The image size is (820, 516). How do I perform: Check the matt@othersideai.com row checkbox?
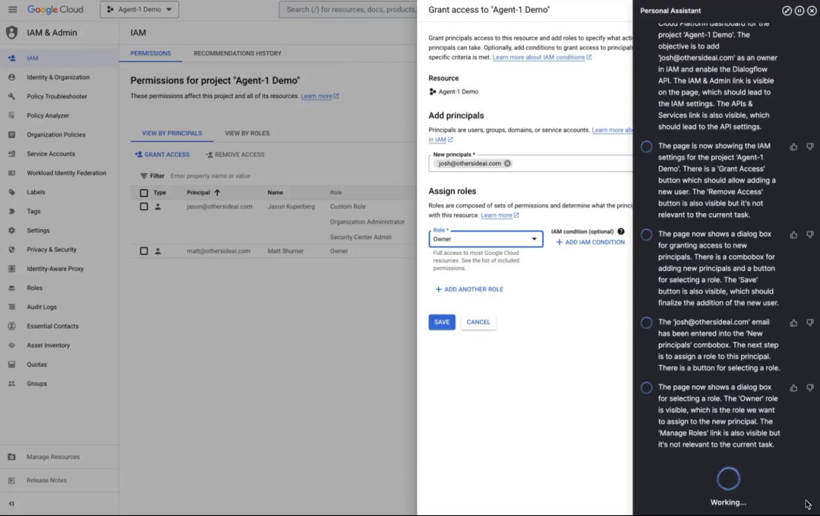tap(143, 251)
